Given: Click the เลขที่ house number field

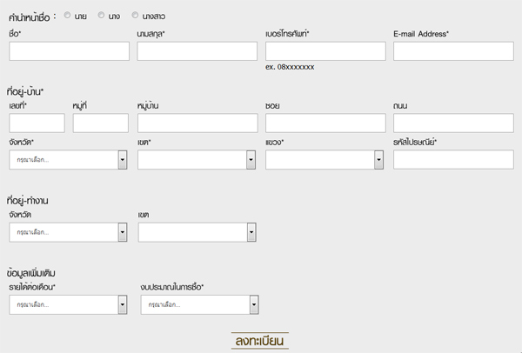Looking at the screenshot, I should (37, 123).
